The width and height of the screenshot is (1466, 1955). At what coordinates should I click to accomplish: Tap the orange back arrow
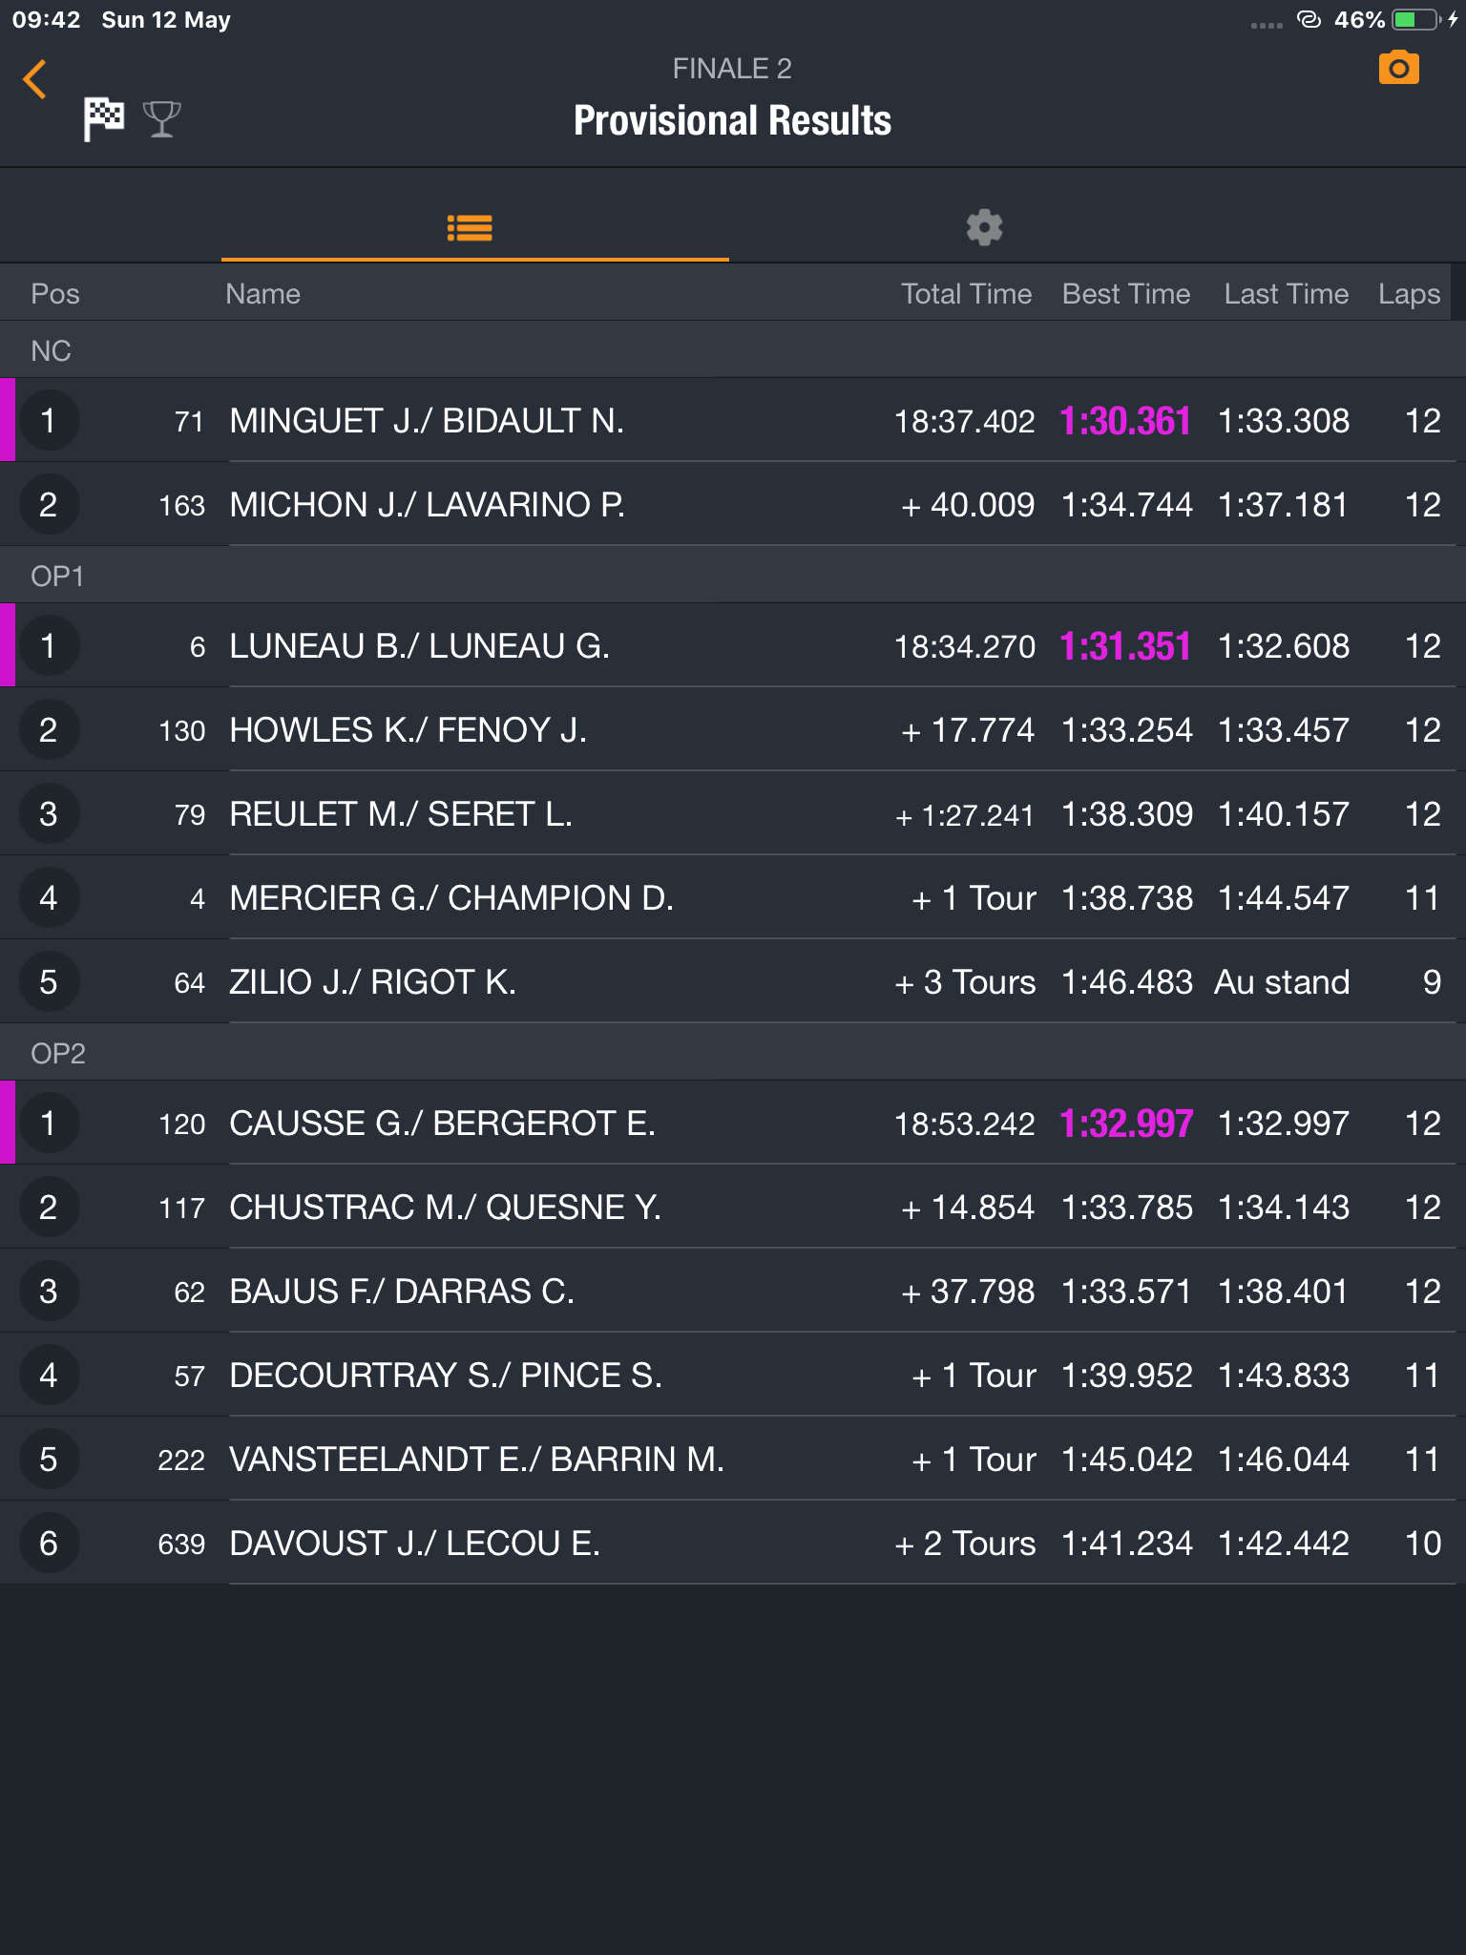click(35, 79)
